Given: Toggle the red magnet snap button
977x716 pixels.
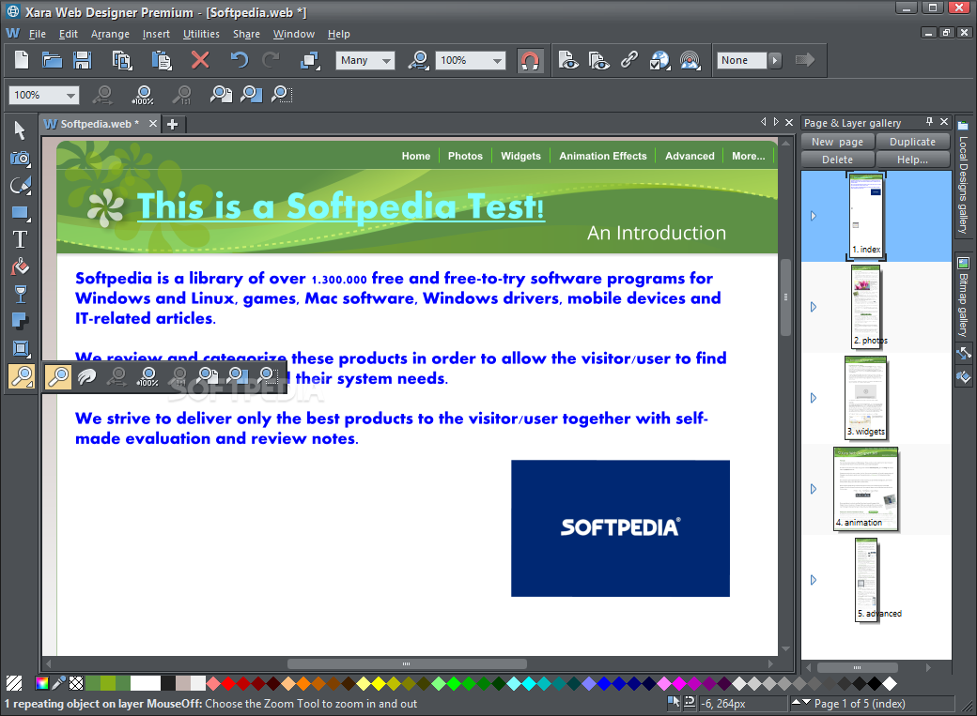Looking at the screenshot, I should 530,60.
